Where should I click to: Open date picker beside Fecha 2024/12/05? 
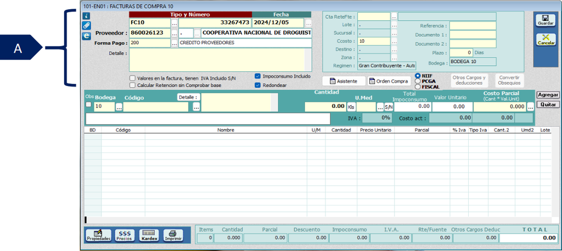(308, 23)
